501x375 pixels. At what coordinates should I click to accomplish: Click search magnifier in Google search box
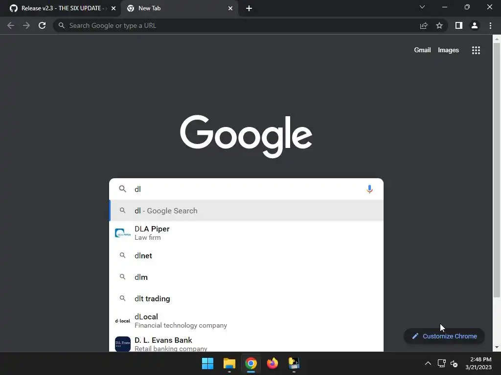click(122, 189)
